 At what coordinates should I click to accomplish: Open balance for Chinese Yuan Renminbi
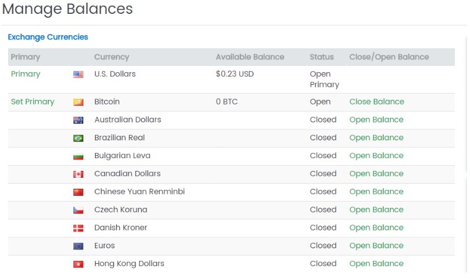[376, 191]
